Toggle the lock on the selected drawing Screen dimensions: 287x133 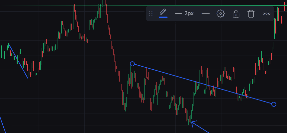pyautogui.click(x=236, y=14)
